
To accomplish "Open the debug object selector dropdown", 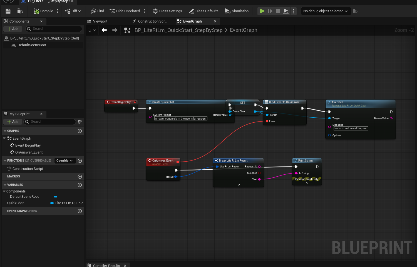I will click(x=326, y=11).
